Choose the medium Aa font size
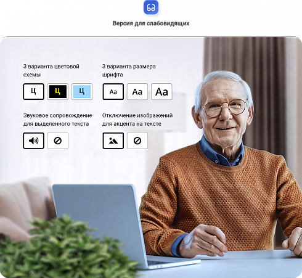 pyautogui.click(x=137, y=91)
